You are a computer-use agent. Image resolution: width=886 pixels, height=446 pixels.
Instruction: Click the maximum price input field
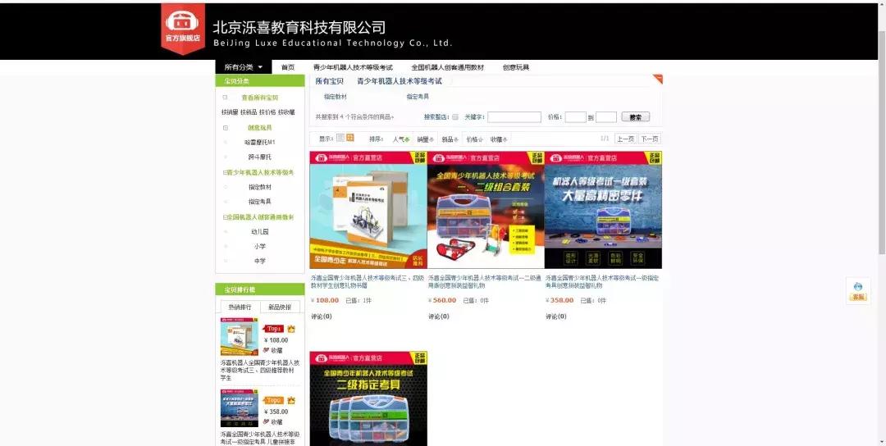click(605, 117)
